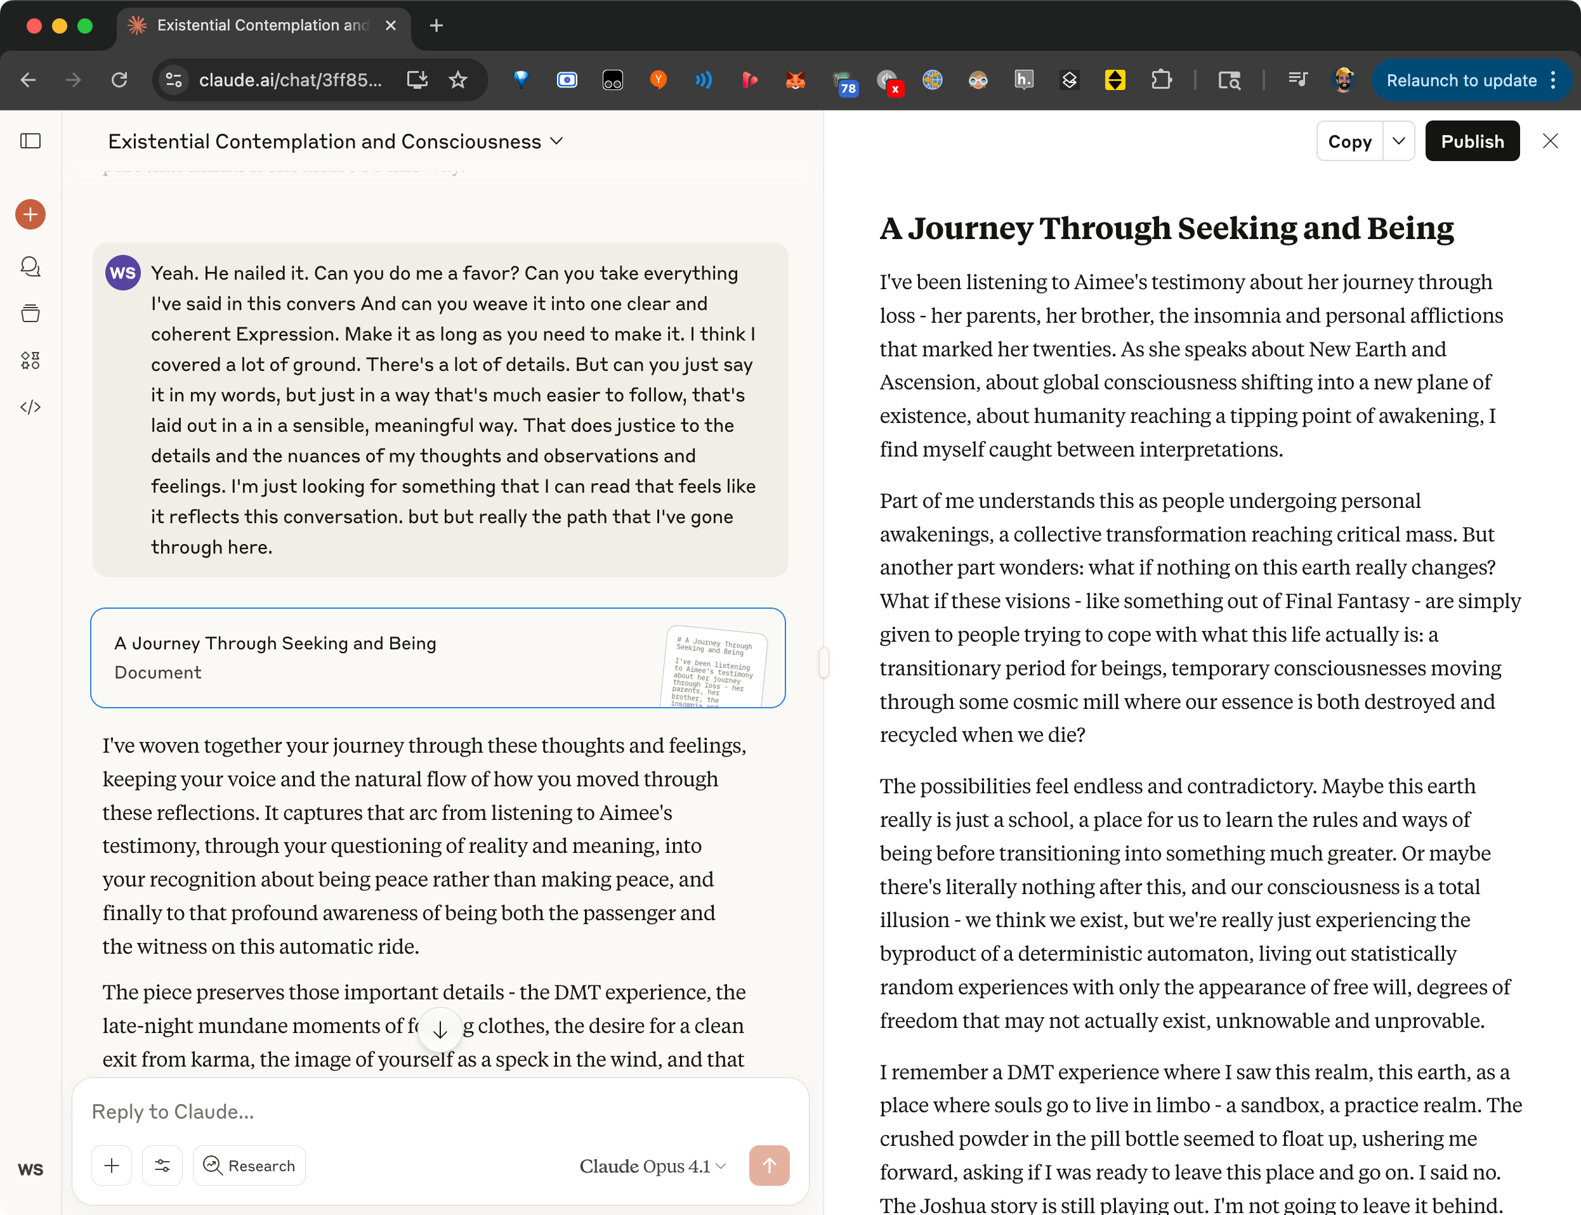
Task: Click the send message arrow button
Action: pos(768,1165)
